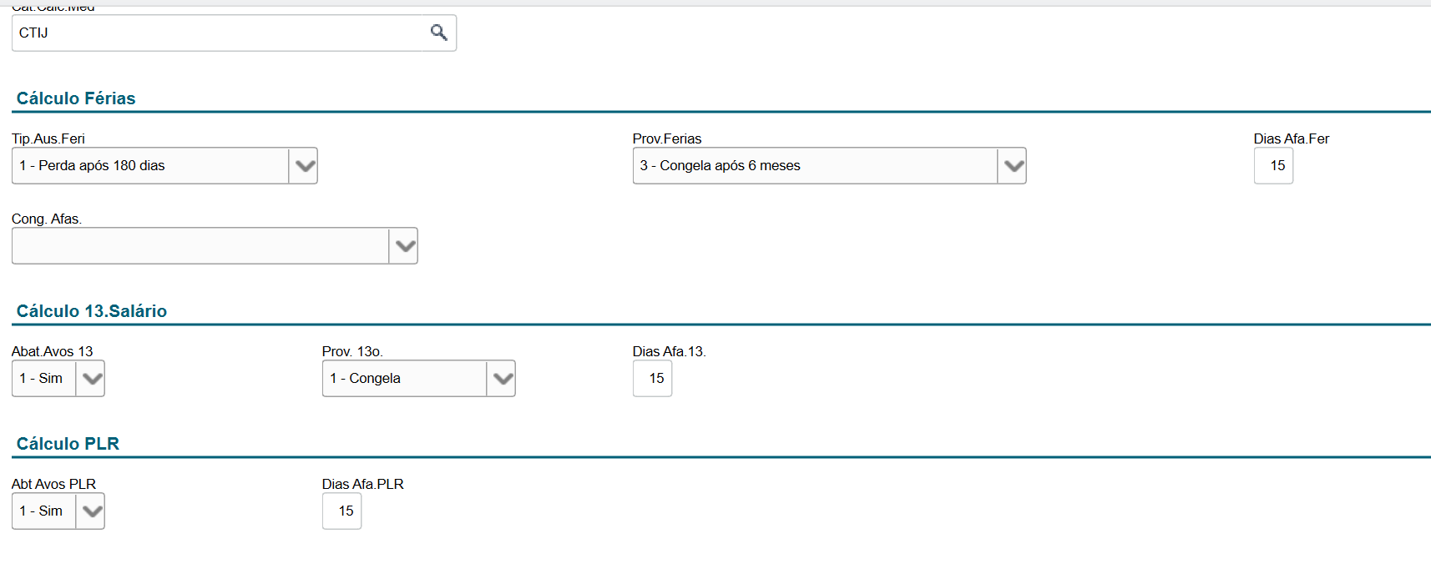The image size is (1431, 579).
Task: Click the Tip.Aus.Feri field label
Action: point(48,138)
